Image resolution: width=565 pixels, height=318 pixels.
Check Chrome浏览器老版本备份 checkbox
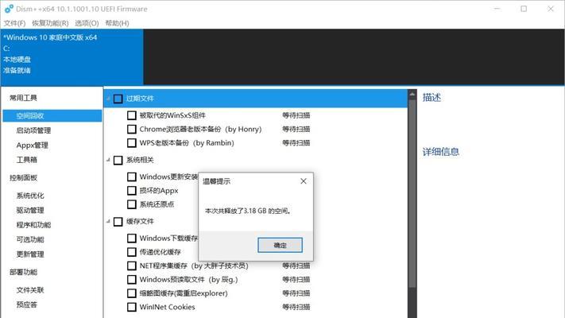132,129
